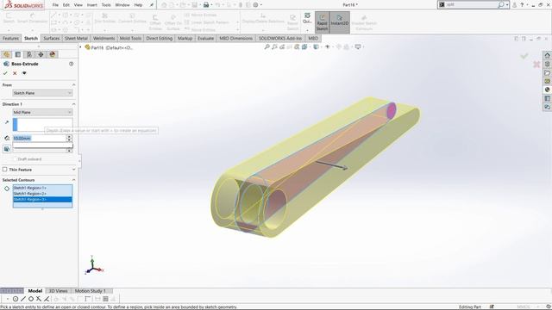This screenshot has width=552, height=310.
Task: Open From dropdown showing Sketch Plane
Action: (x=42, y=93)
